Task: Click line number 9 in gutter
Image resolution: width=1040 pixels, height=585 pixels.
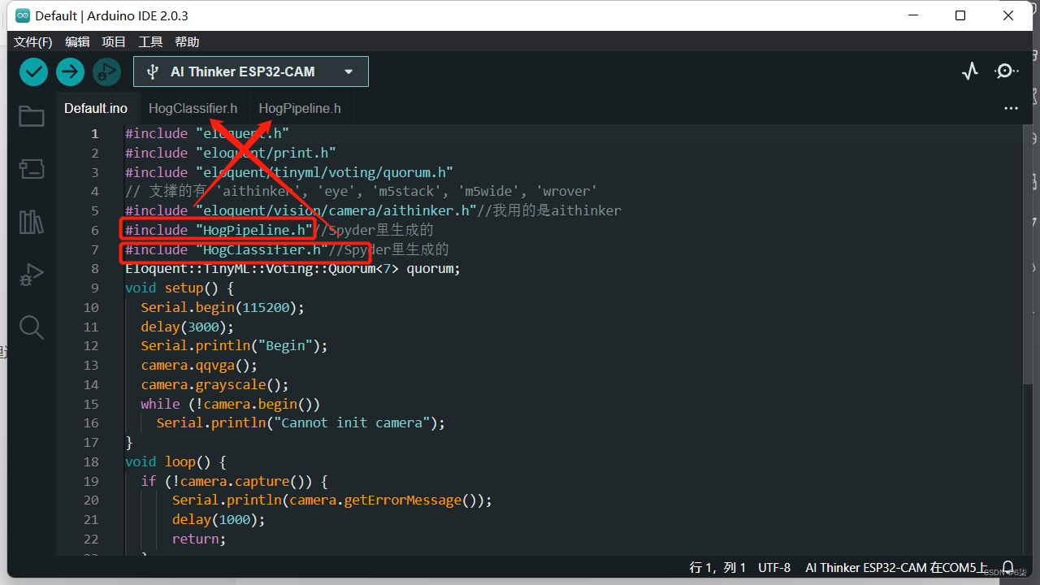Action: (95, 288)
